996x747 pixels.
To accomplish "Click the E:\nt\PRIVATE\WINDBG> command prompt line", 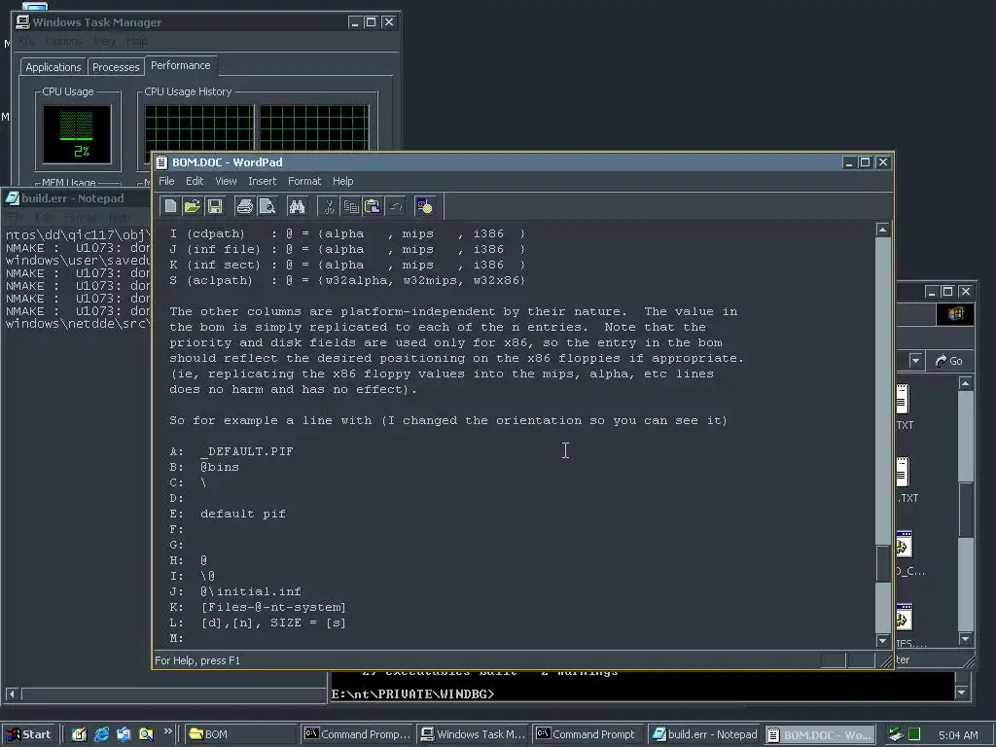I will point(412,694).
